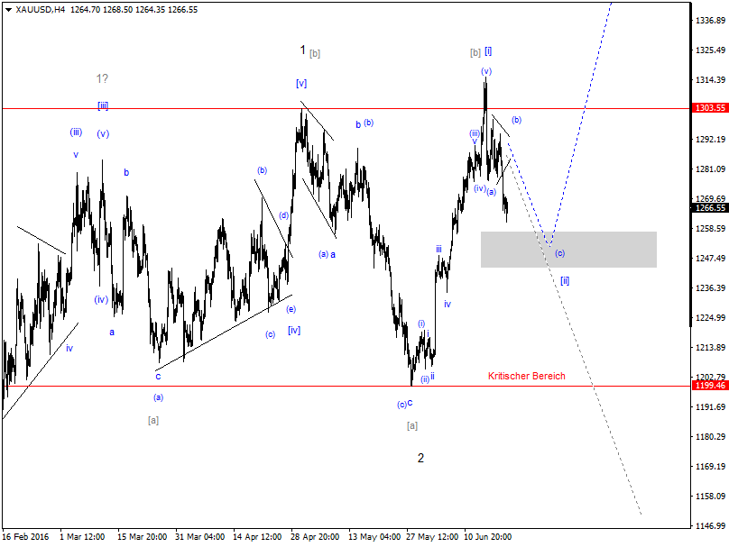This screenshot has height=547, width=729.
Task: Click the blue (e) wave label
Action: [291, 309]
